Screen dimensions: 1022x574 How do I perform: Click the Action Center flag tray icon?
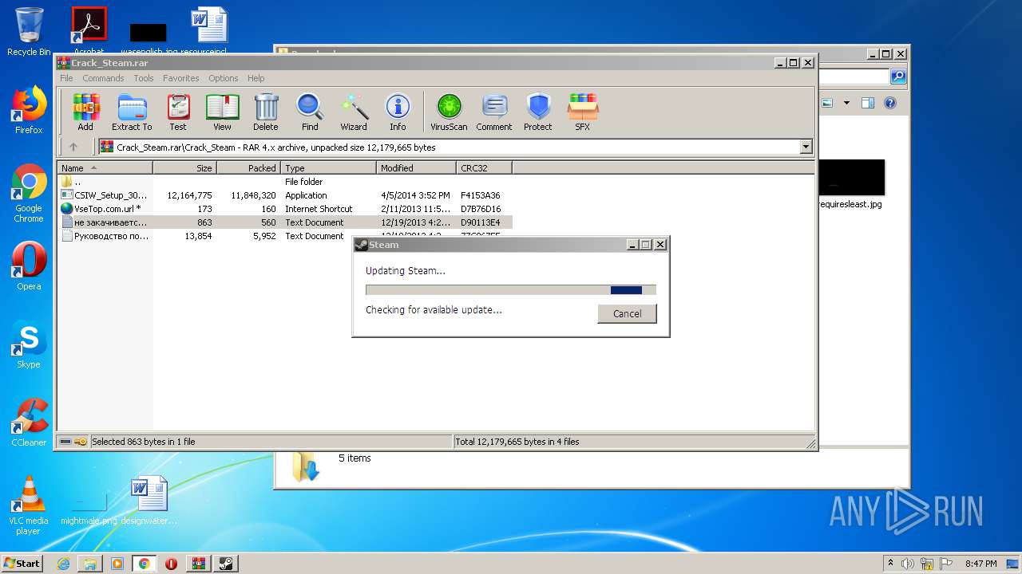tap(945, 564)
